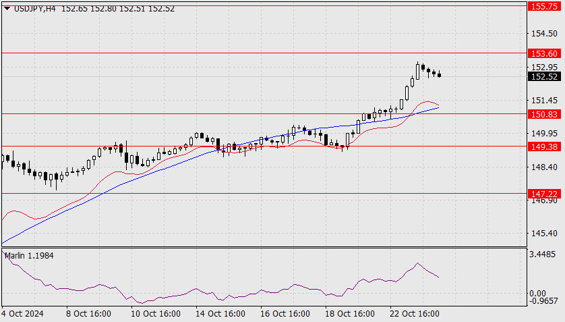Select the 4 Oct 2024 date label

tap(23, 314)
